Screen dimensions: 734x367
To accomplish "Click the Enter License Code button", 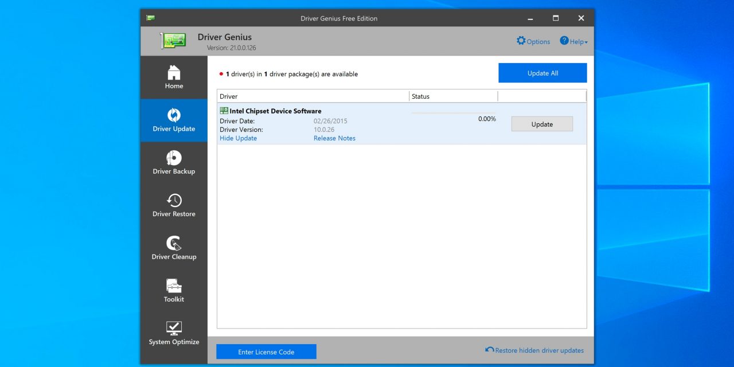I will coord(266,352).
